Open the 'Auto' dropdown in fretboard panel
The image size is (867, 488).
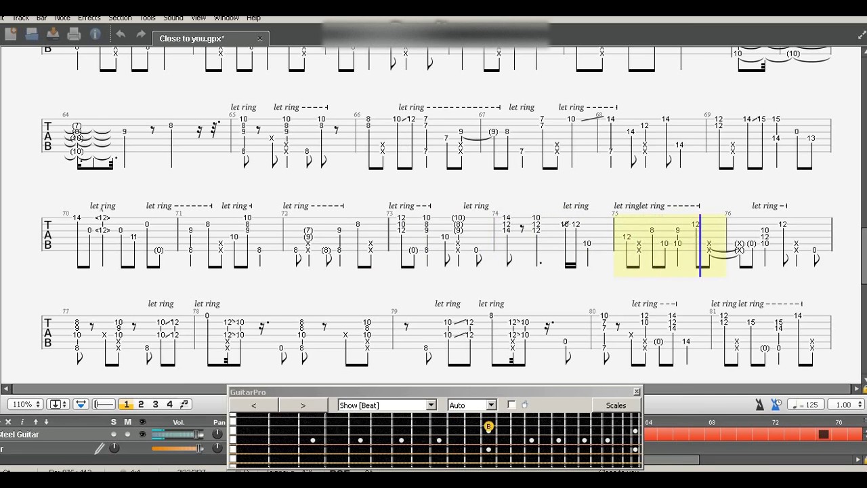472,405
